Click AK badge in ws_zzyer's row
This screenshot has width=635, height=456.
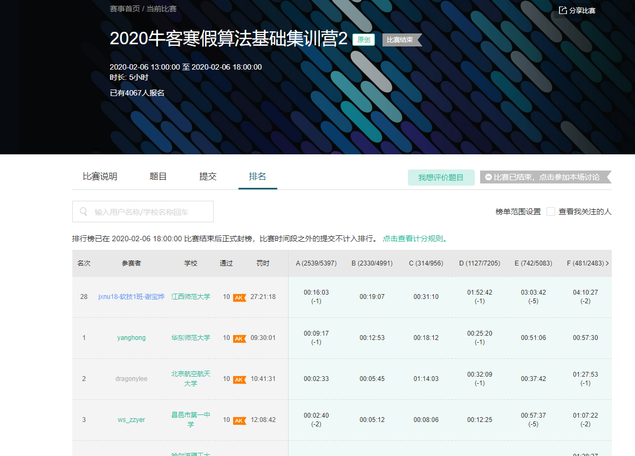pos(240,420)
